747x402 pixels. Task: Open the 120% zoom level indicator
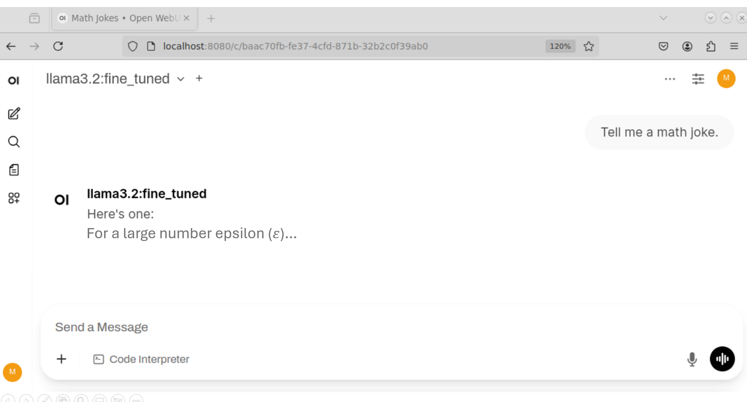click(560, 46)
